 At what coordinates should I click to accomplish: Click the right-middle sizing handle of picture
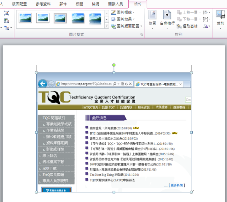[191, 132]
